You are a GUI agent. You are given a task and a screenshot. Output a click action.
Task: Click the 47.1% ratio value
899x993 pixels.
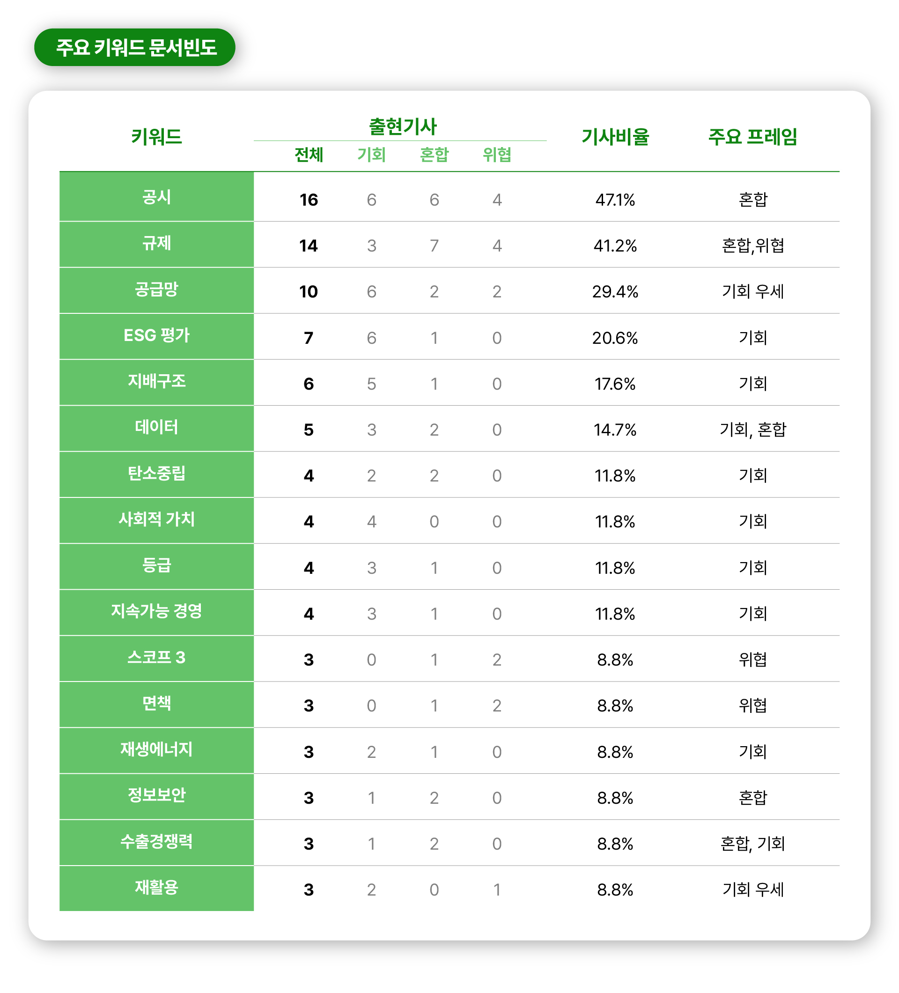615,200
